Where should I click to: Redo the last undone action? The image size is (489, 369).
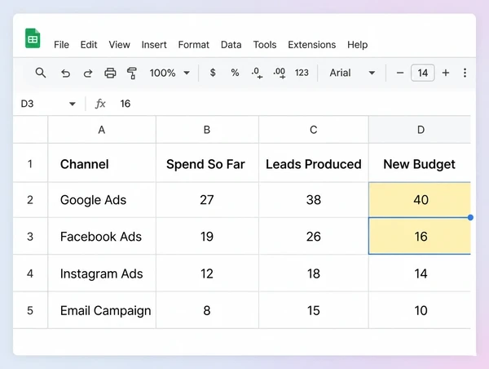pos(88,73)
